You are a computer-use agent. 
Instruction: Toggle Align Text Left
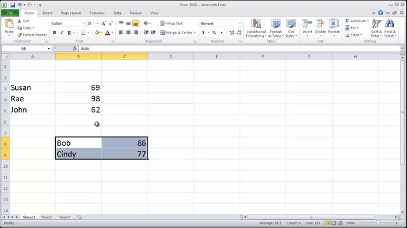[121, 32]
